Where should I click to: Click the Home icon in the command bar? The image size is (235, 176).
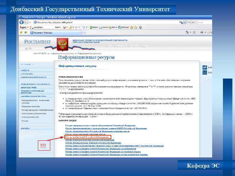187,32
